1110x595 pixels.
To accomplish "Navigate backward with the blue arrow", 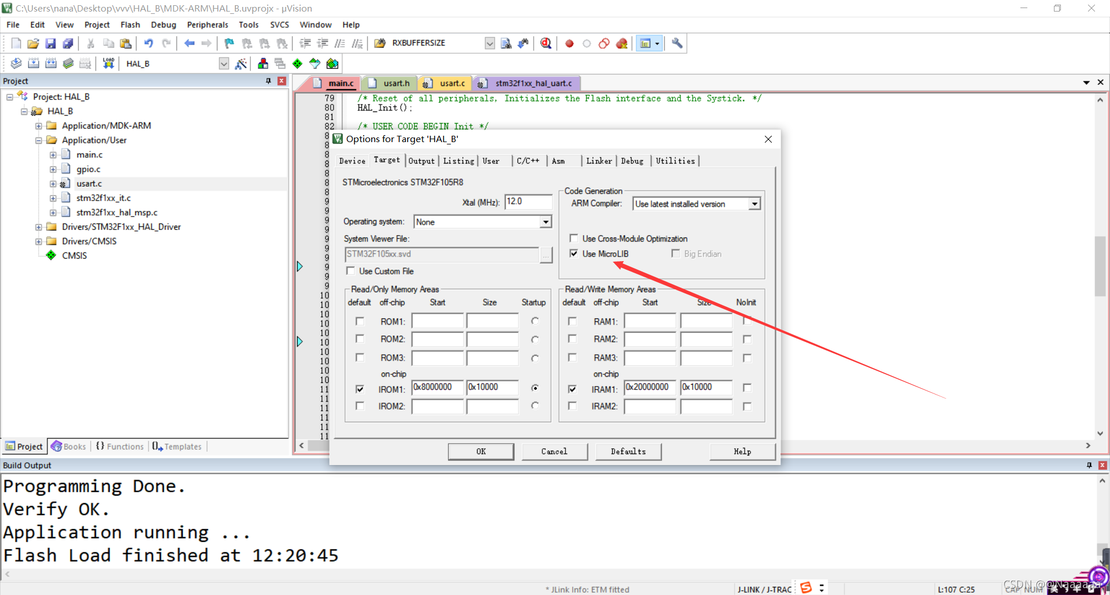I will coord(189,43).
